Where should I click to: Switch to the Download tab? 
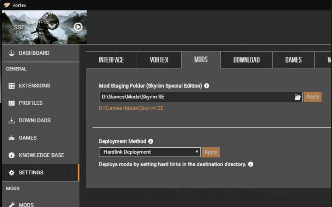247,60
